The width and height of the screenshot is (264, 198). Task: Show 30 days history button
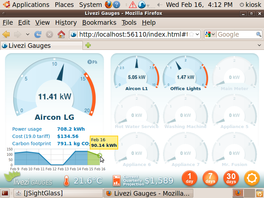tap(231, 178)
